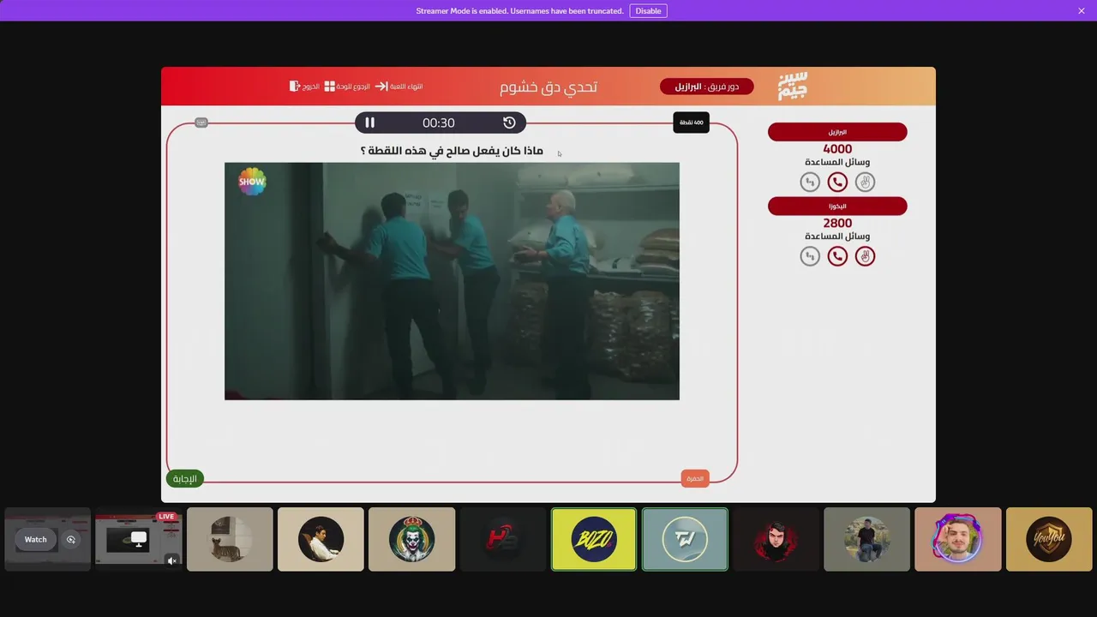1097x617 pixels.
Task: Click the exit (الخروج) door icon
Action: tap(295, 87)
